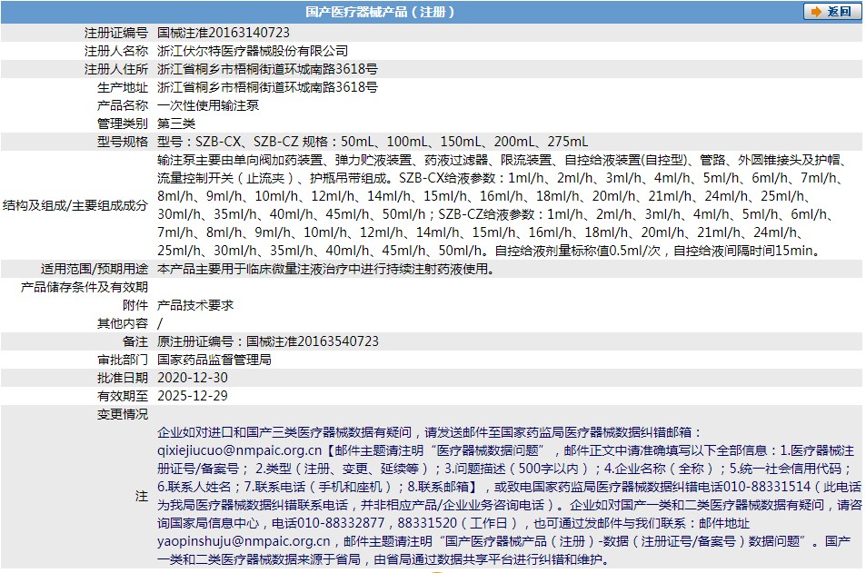Click the 生产地址 production address value
This screenshot has height=573, width=866.
[267, 87]
